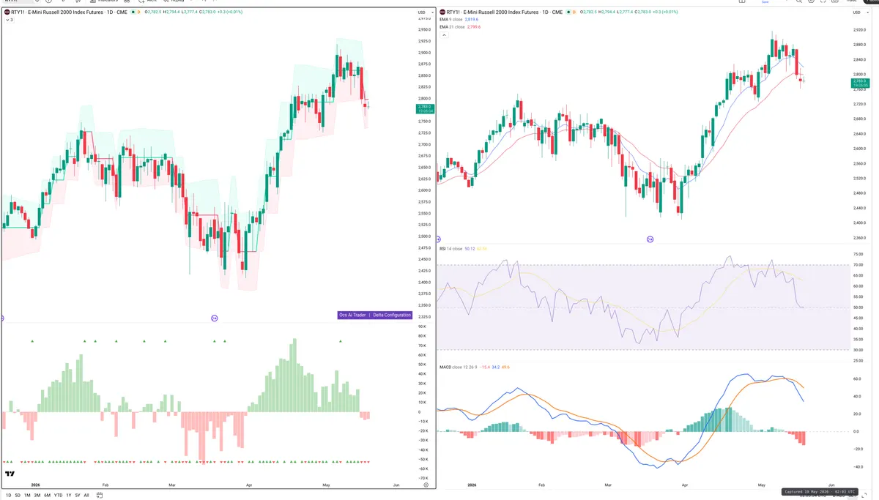Image resolution: width=879 pixels, height=500 pixels.
Task: Click EMA 9 value 2,819.6
Action: point(471,20)
